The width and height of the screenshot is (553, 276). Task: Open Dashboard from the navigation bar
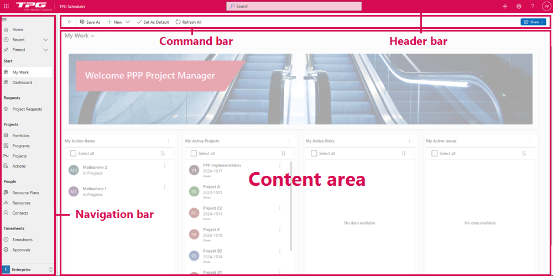22,82
